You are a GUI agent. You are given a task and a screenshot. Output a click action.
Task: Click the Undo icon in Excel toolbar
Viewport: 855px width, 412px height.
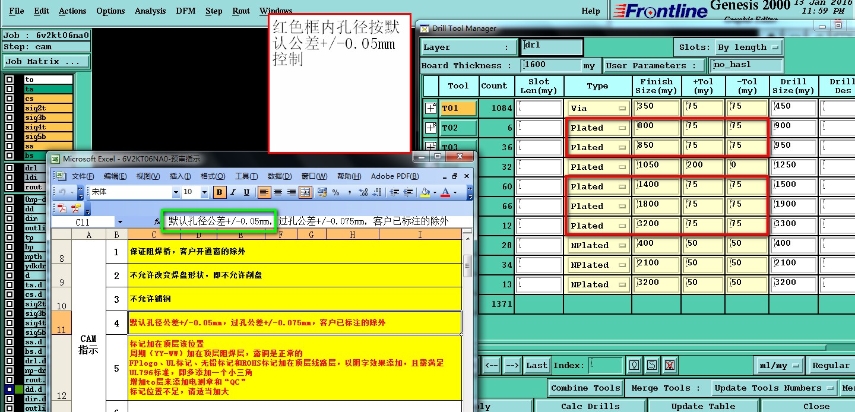coord(62,192)
